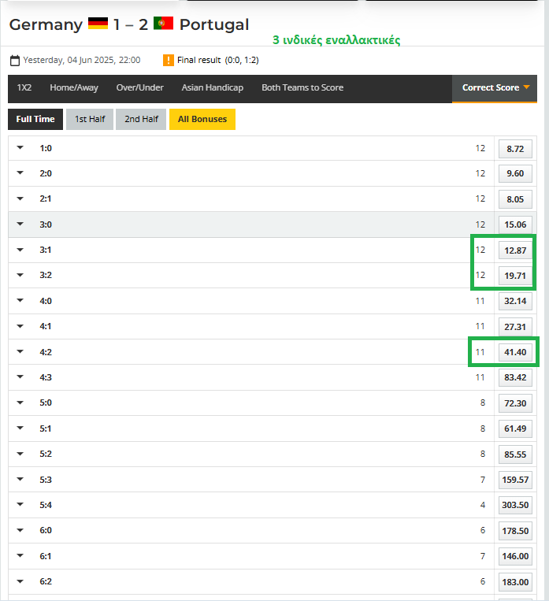Click the Portugal flag icon

point(163,24)
